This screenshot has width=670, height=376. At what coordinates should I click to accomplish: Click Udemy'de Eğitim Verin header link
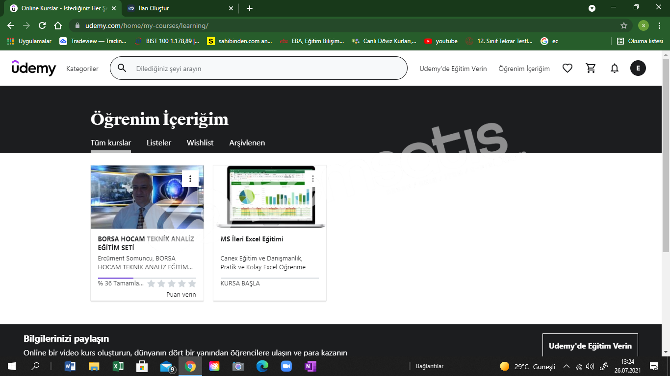[453, 69]
